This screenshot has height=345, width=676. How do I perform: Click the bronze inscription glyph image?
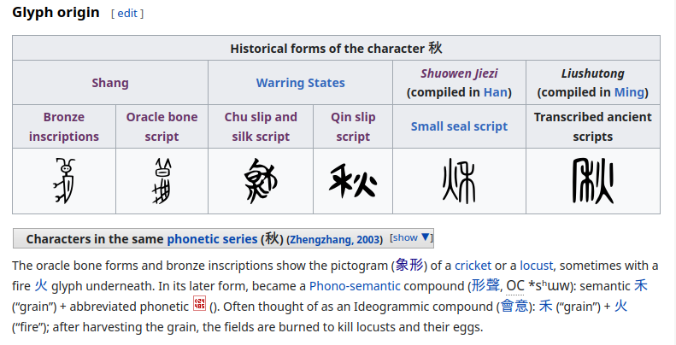63,180
